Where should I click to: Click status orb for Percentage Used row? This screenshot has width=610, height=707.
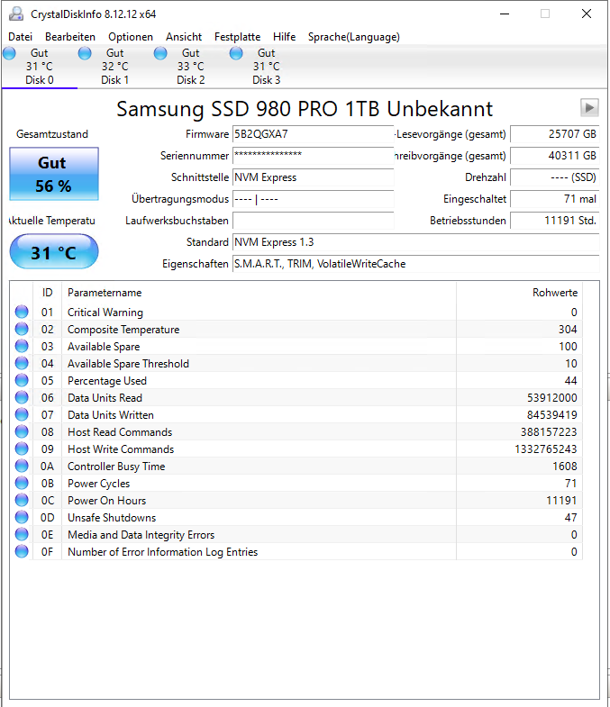22,380
